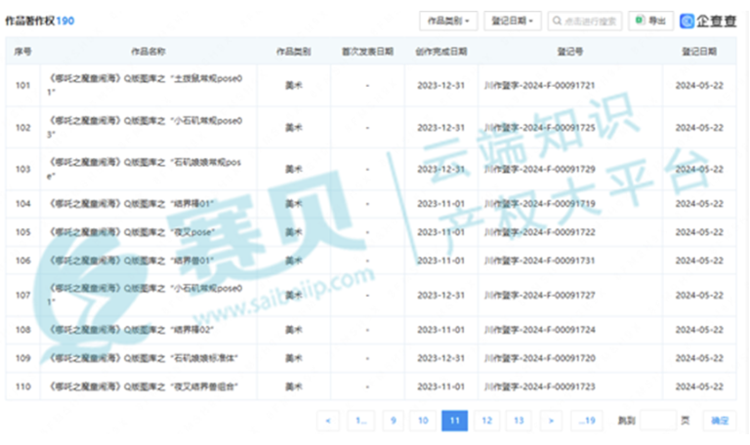This screenshot has width=750, height=445.
Task: Click the Excel icon on 导出 button
Action: [639, 20]
